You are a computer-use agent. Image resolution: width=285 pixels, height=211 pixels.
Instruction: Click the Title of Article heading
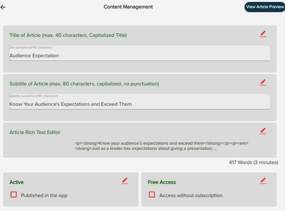click(x=68, y=35)
